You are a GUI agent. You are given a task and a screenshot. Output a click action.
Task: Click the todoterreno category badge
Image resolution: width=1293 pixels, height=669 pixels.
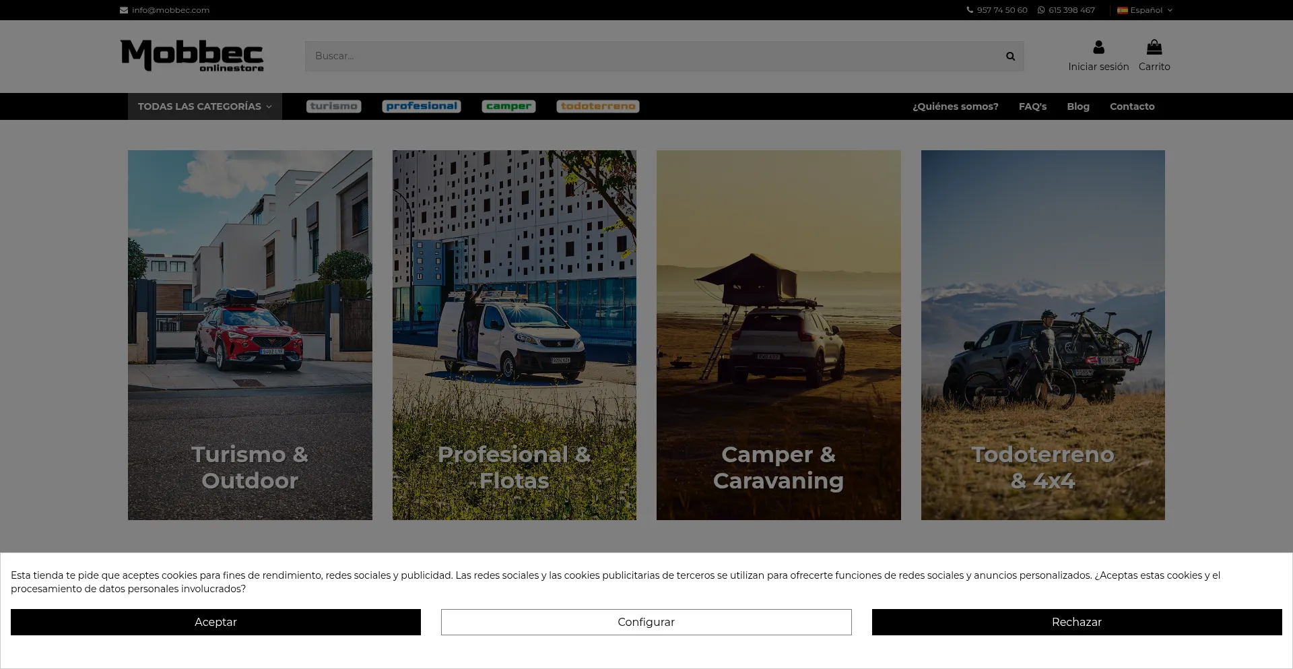[598, 106]
